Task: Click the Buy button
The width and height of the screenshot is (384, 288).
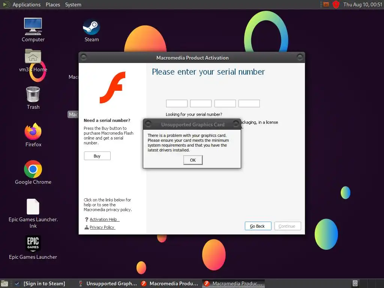Action: point(97,156)
